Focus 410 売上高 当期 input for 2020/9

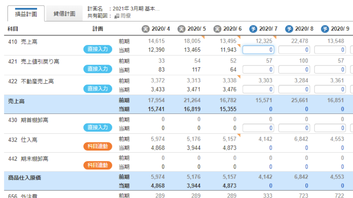point(330,50)
